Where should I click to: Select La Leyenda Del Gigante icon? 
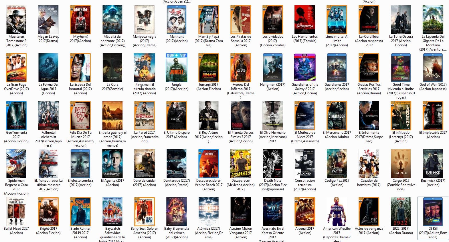(x=433, y=20)
